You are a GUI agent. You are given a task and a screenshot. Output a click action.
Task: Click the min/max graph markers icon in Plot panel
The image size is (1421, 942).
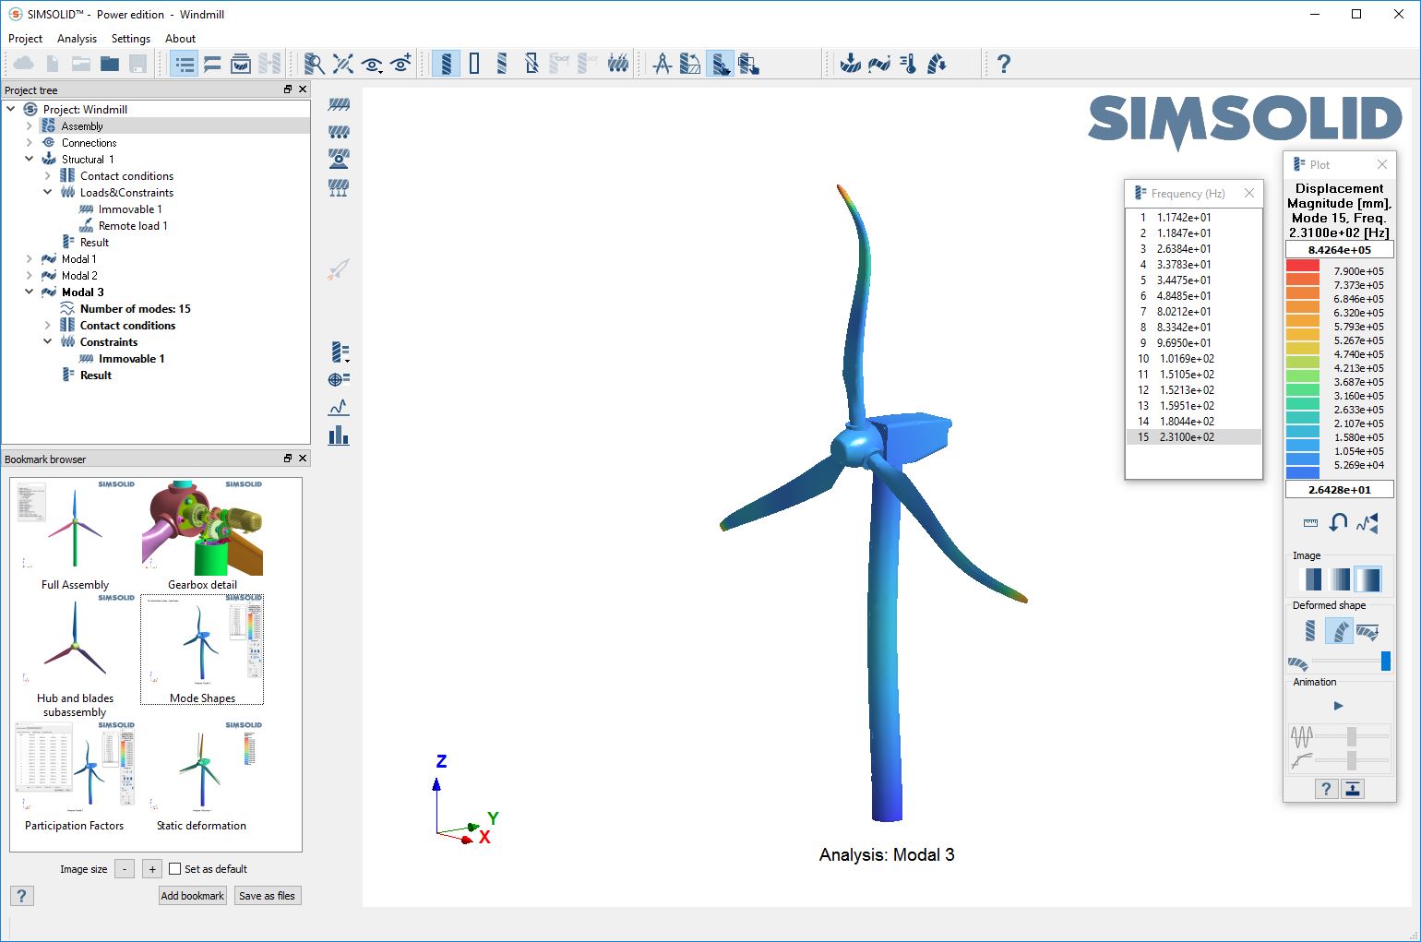click(x=1367, y=523)
